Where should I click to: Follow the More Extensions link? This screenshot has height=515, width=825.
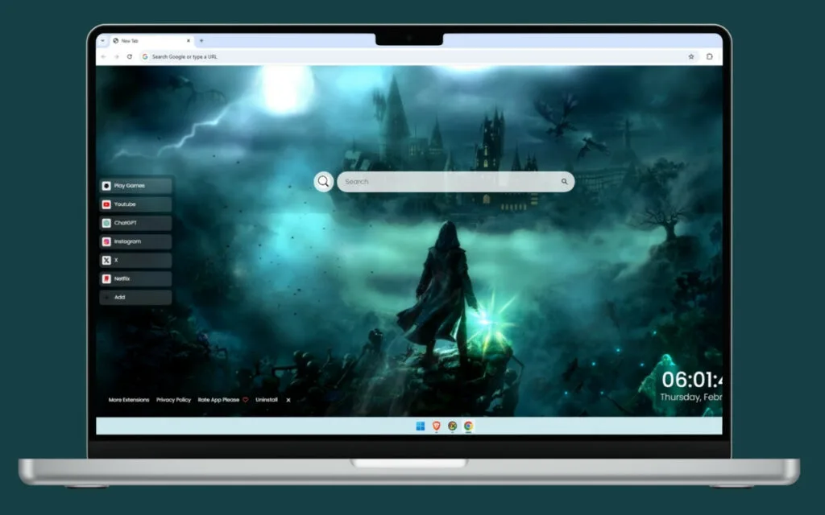(x=129, y=400)
